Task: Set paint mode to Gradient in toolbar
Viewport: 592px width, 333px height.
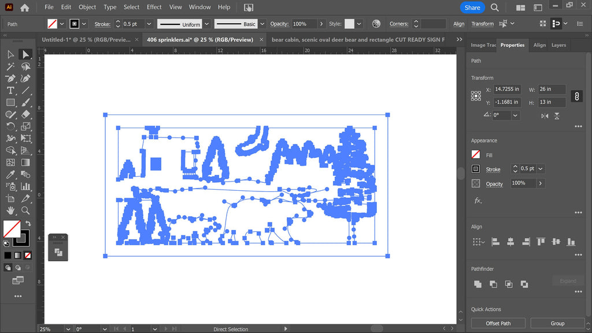Action: [18, 256]
